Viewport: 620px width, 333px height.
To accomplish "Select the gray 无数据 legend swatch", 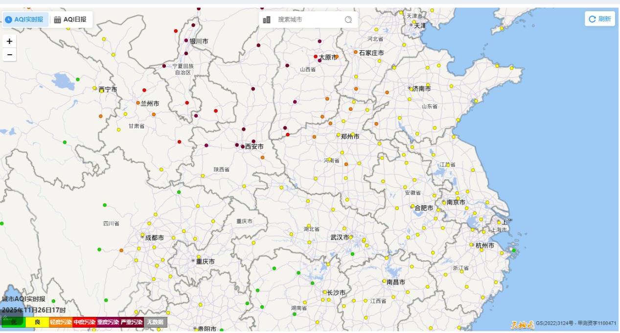I will pos(156,322).
